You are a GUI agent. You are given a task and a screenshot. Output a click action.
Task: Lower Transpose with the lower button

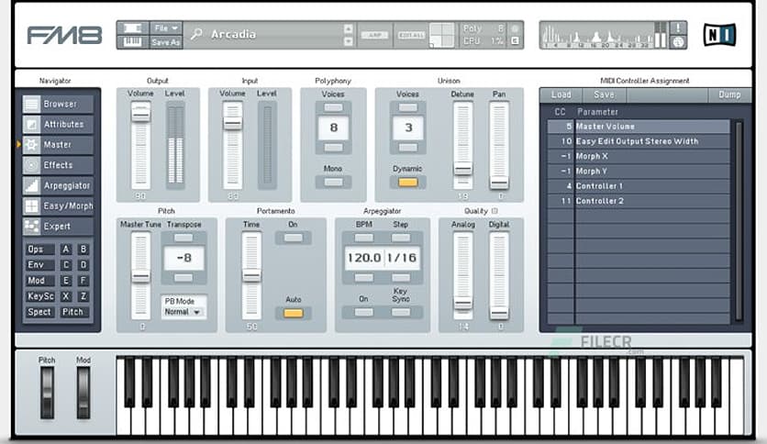coord(183,278)
